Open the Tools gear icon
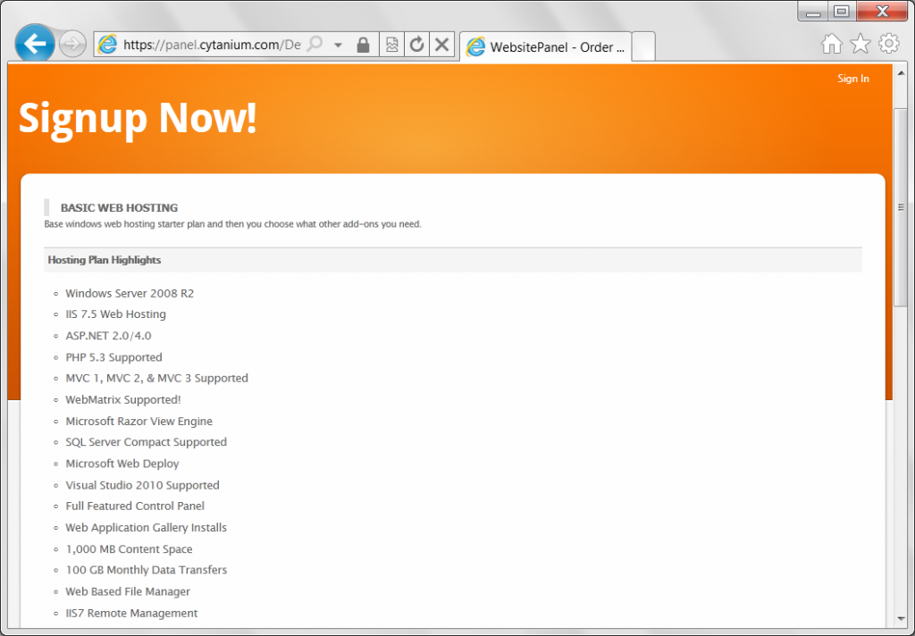915x636 pixels. click(x=889, y=44)
